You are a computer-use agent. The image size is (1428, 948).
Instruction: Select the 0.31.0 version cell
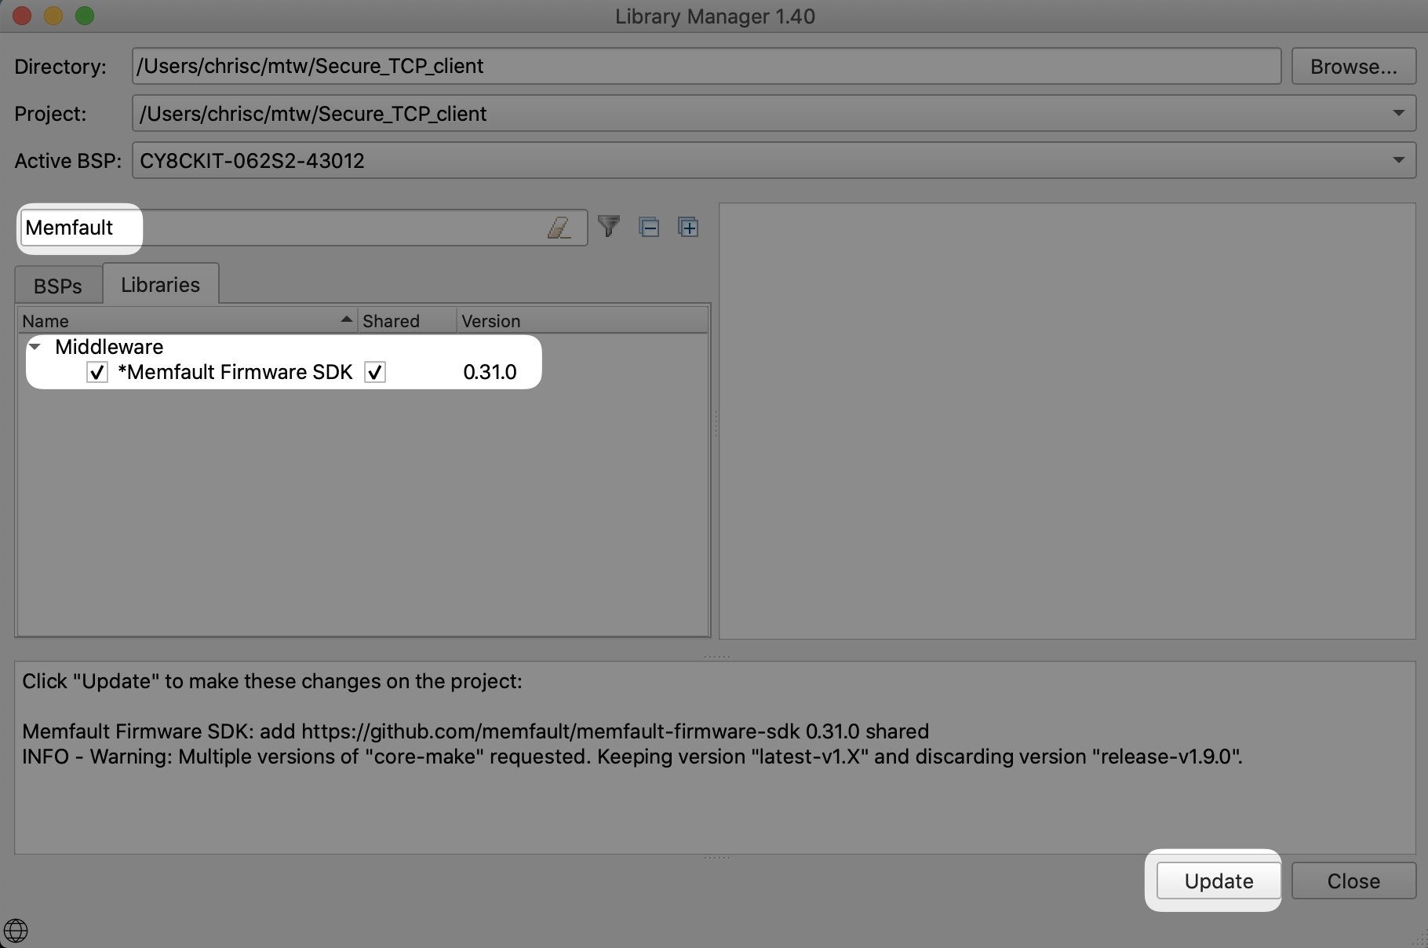[490, 373]
